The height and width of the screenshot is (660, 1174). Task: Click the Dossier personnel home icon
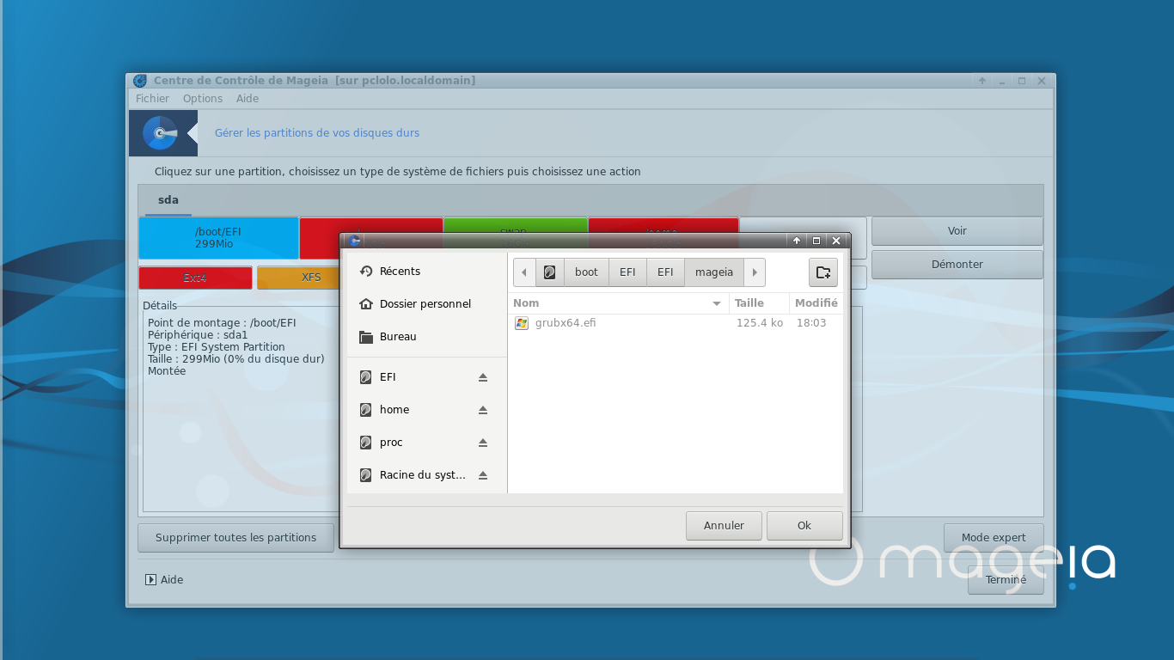366,304
